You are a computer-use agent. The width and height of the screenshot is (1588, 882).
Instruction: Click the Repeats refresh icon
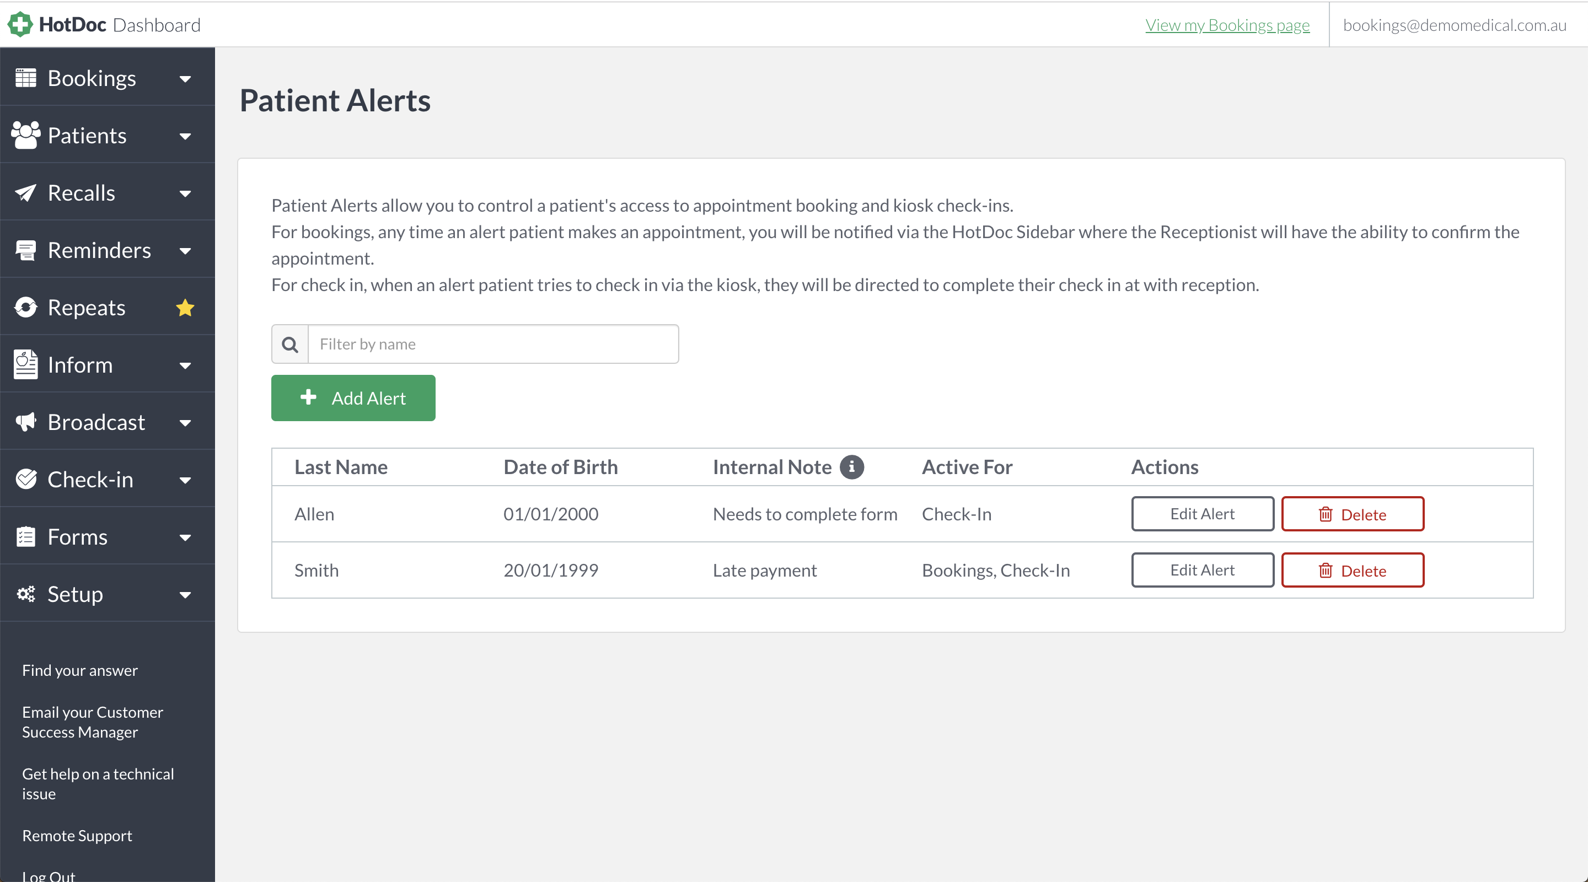click(x=26, y=307)
